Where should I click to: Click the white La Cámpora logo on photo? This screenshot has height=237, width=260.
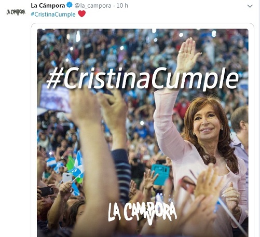(x=142, y=213)
